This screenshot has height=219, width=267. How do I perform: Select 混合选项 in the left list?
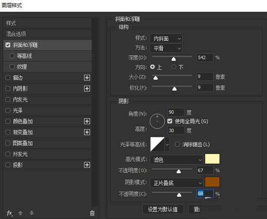click(x=48, y=34)
